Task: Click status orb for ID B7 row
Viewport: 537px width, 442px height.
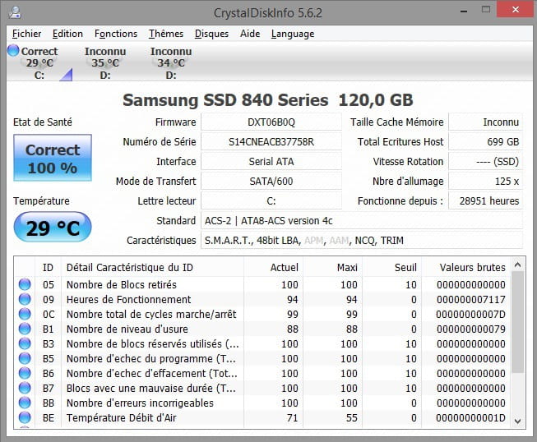Action: tap(25, 388)
